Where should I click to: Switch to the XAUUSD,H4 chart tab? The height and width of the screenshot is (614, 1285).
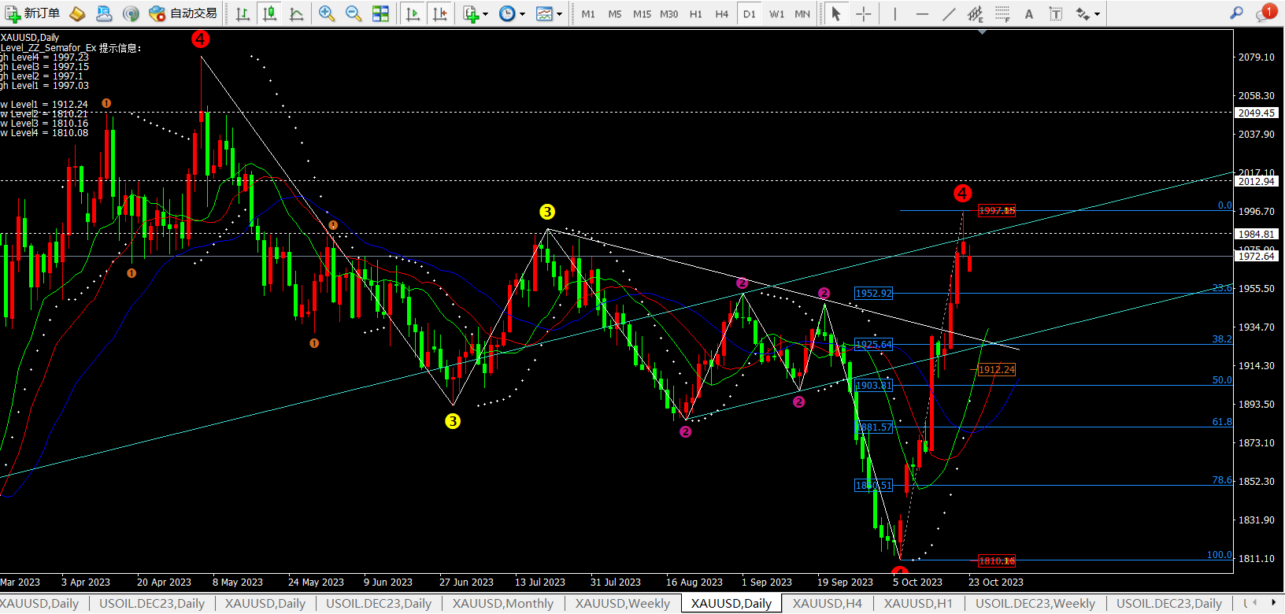pyautogui.click(x=828, y=604)
